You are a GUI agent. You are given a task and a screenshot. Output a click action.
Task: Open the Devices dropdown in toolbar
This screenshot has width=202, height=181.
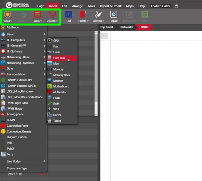click(52, 17)
